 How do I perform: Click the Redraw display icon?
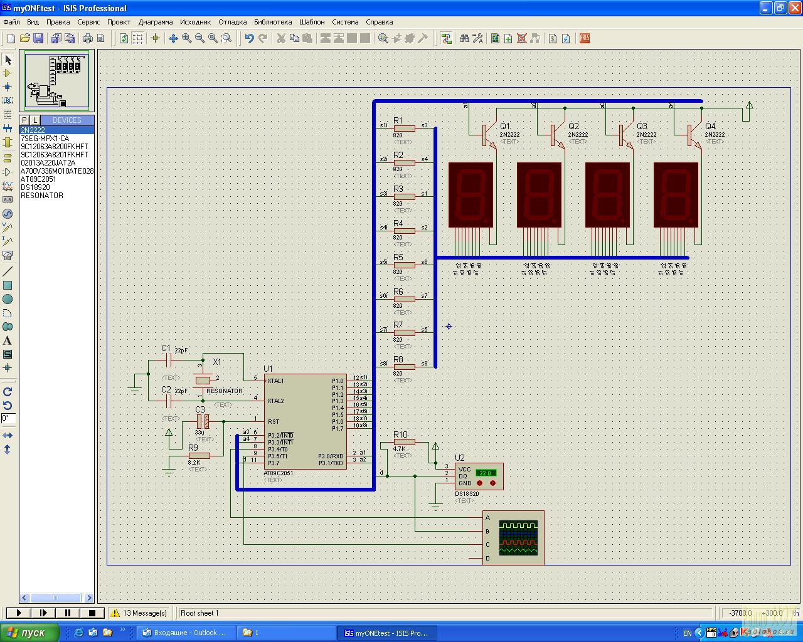(x=124, y=38)
